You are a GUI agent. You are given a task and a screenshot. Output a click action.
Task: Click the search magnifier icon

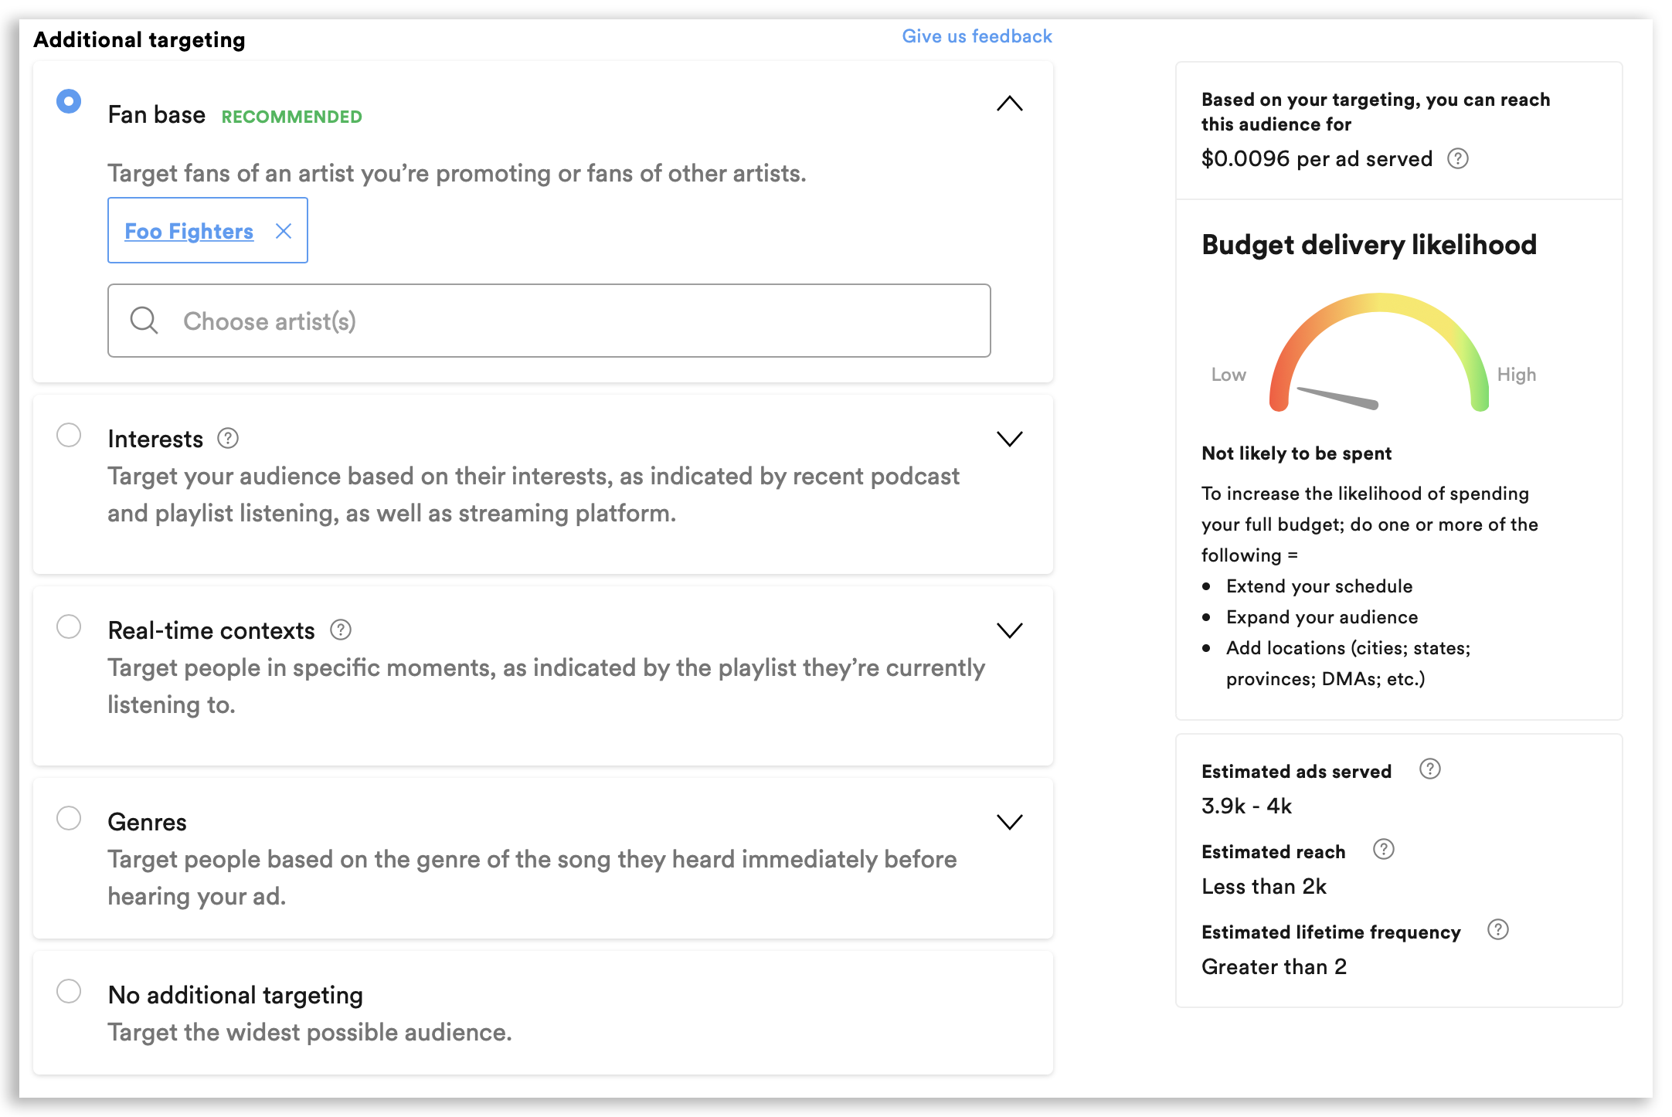(x=144, y=320)
